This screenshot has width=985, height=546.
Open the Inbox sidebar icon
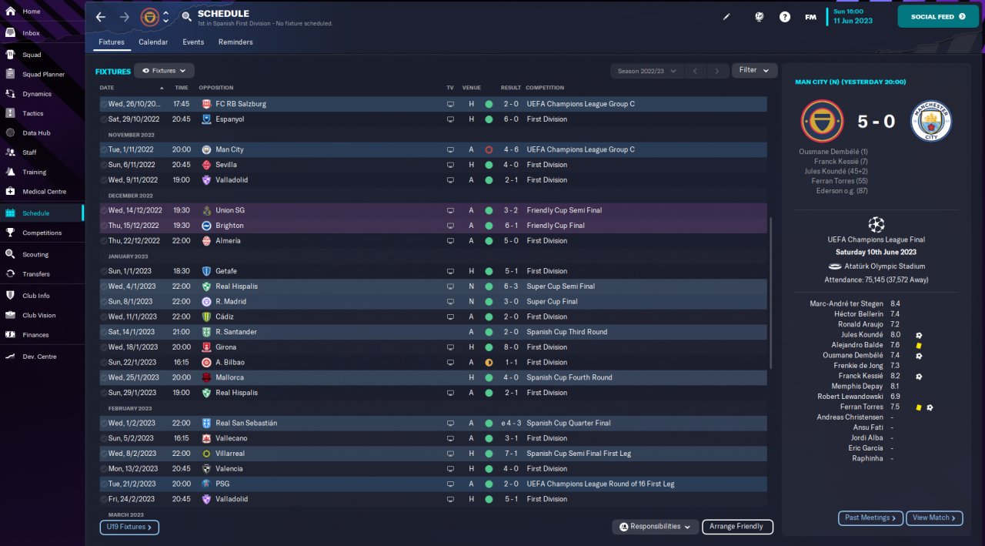coord(10,33)
